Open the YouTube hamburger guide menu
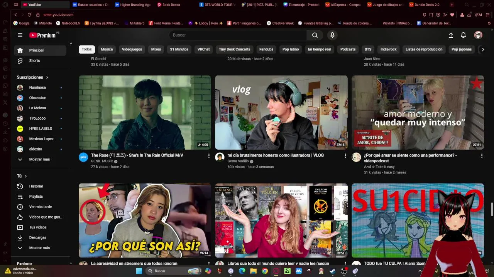 (x=20, y=35)
